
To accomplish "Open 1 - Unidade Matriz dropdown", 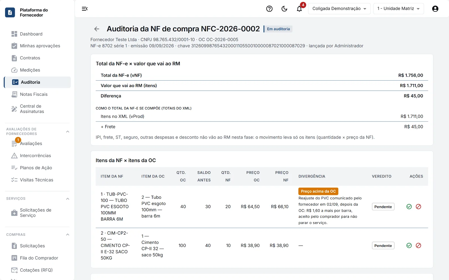I will pos(398,9).
